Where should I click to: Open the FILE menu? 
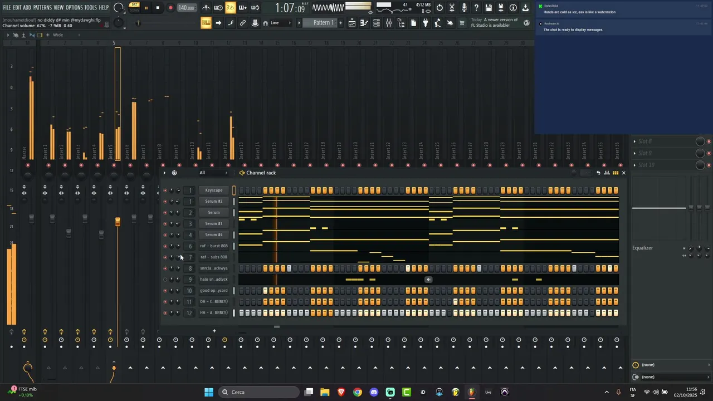7,8
